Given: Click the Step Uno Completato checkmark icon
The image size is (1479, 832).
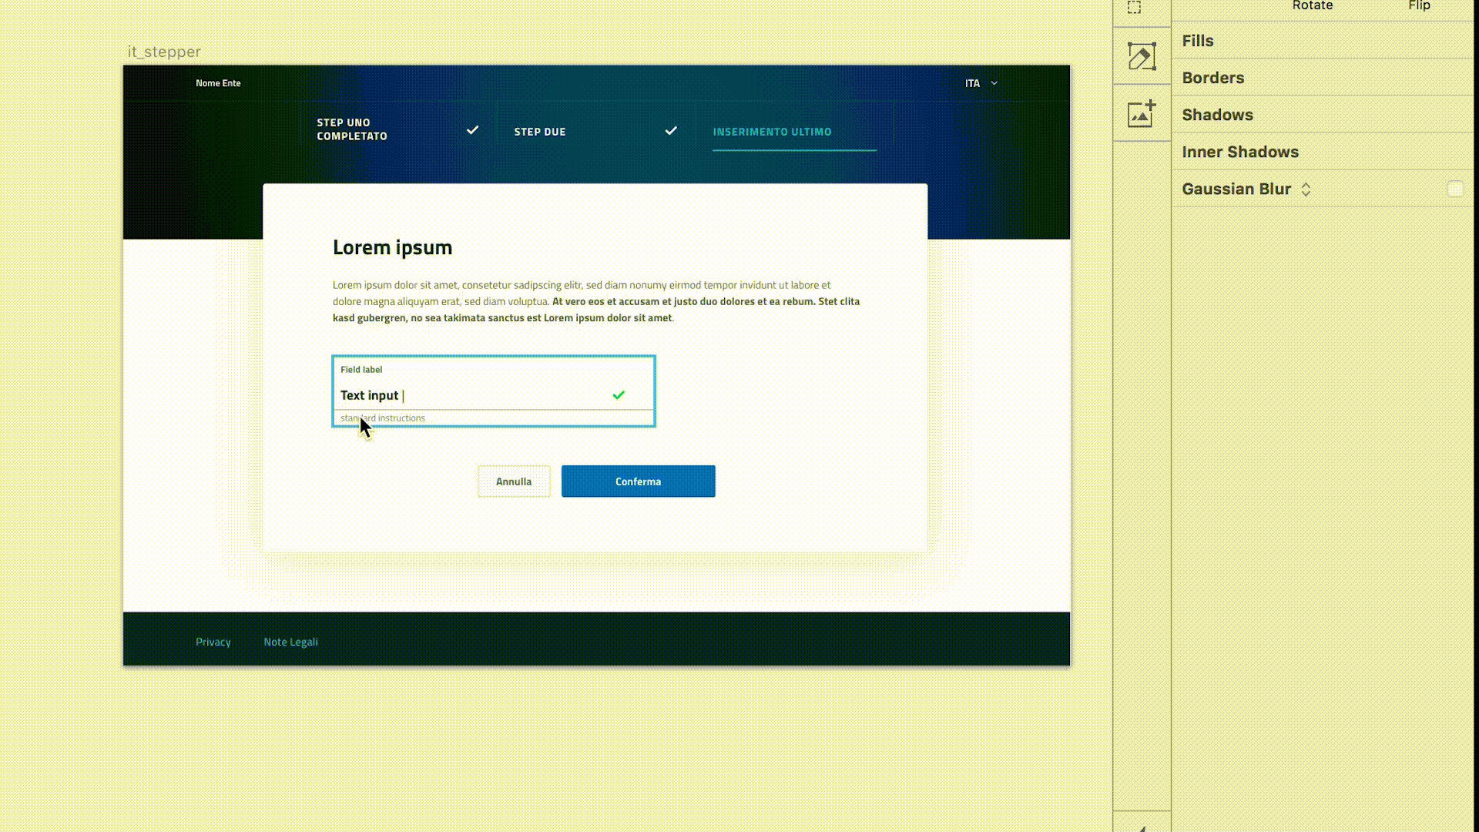Looking at the screenshot, I should point(472,130).
